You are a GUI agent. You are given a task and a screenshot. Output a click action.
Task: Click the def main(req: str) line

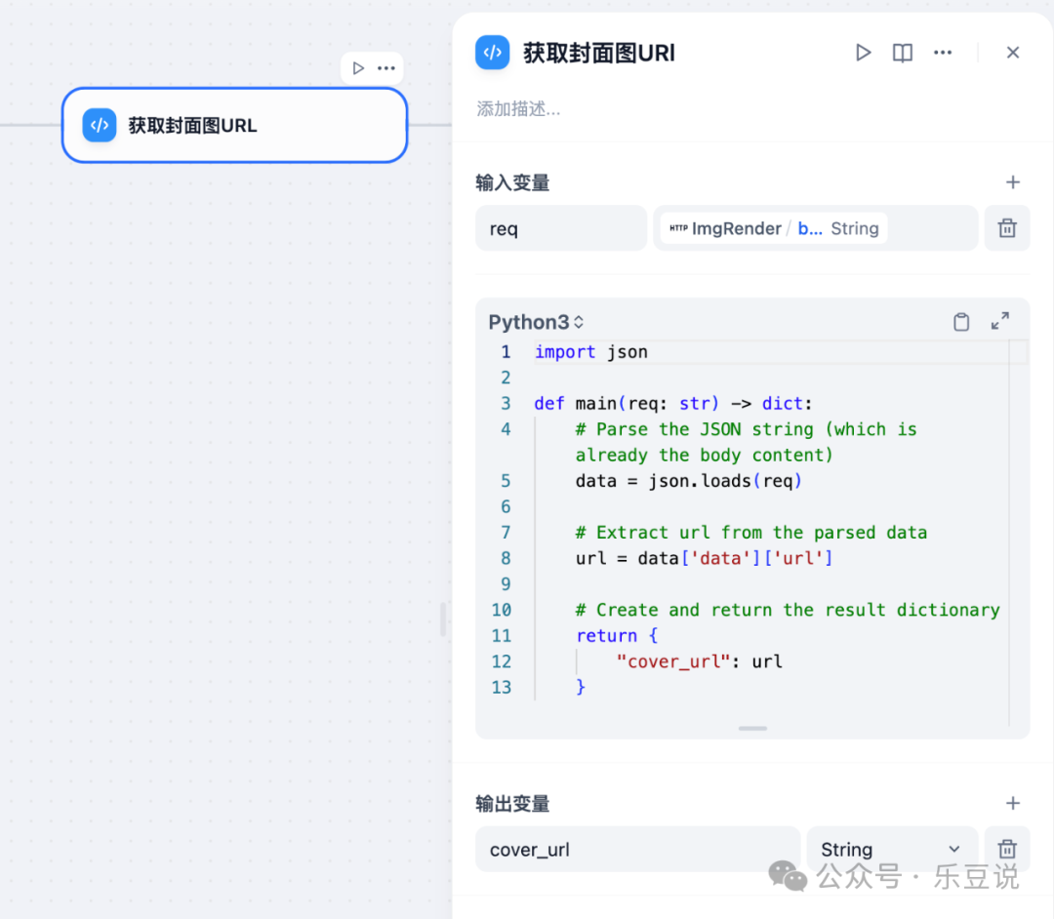pos(672,404)
